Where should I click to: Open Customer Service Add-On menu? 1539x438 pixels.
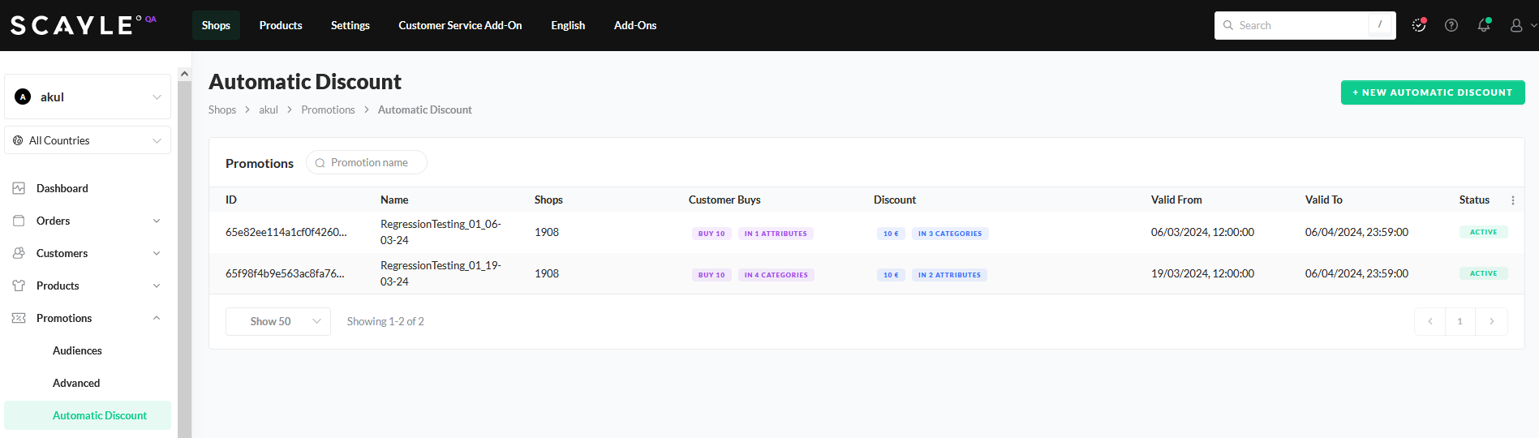click(460, 25)
